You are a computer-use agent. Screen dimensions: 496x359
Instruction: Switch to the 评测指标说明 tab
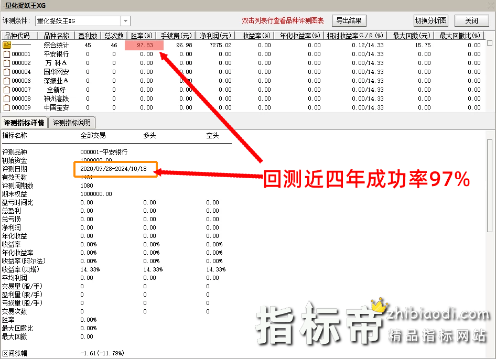[x=71, y=123]
